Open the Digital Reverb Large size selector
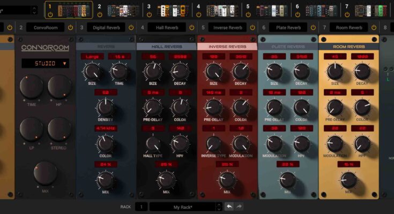This screenshot has width=394, height=214. point(92,57)
